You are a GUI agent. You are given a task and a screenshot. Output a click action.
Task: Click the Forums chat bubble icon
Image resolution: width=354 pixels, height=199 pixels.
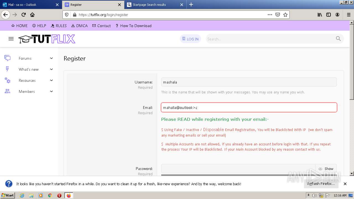pyautogui.click(x=7, y=58)
